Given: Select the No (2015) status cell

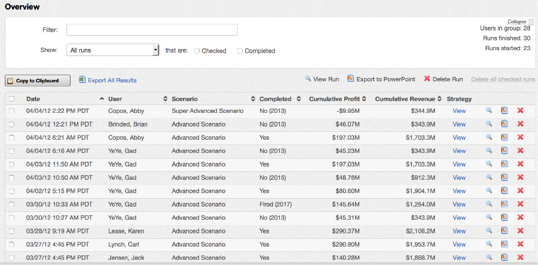Looking at the screenshot, I should 273,178.
